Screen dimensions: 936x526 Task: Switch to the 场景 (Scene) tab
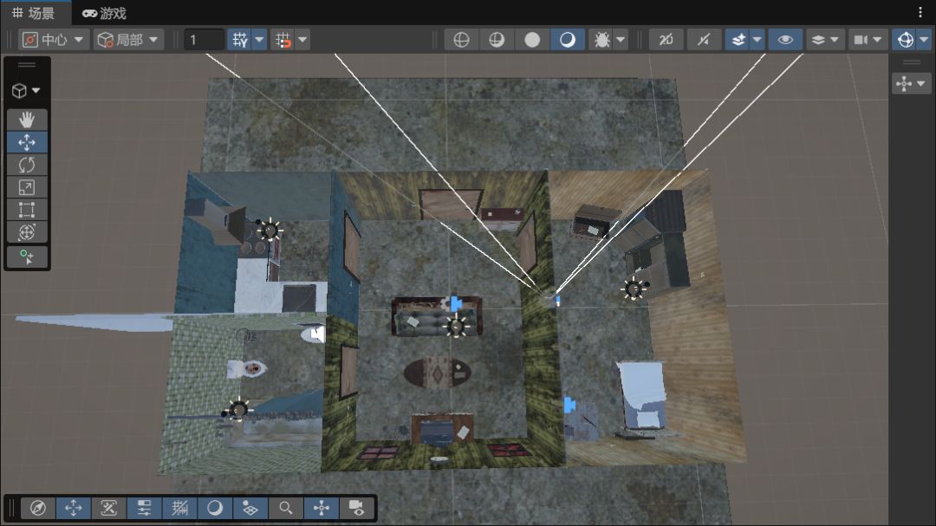pos(33,13)
